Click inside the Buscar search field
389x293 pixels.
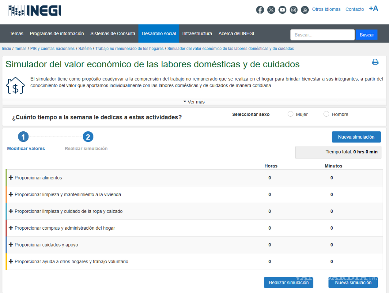click(322, 35)
